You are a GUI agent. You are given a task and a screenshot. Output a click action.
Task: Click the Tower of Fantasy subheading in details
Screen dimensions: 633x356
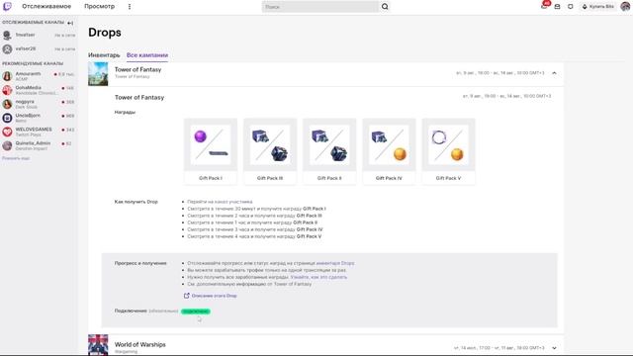coord(139,98)
